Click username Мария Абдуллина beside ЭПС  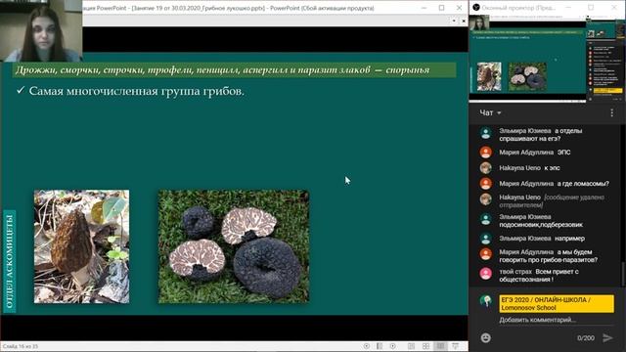pyautogui.click(x=526, y=153)
